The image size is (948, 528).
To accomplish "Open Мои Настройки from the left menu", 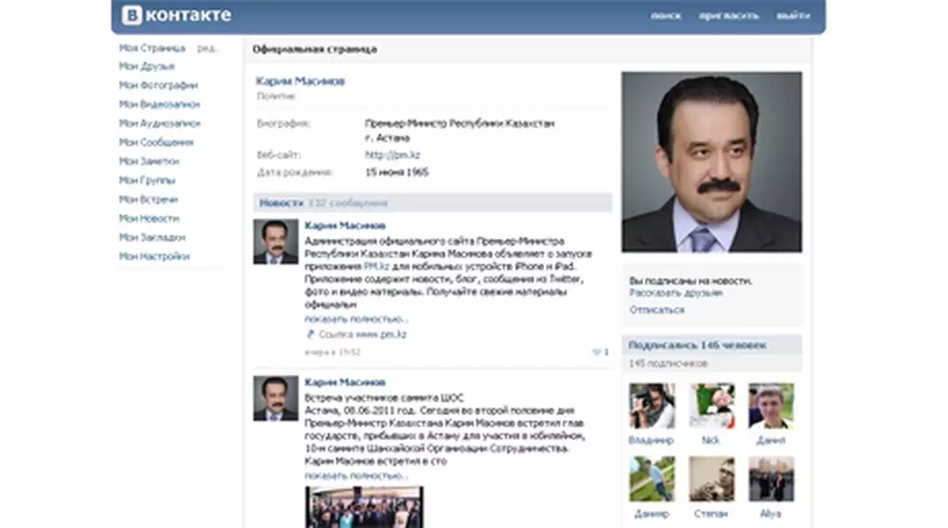I will (154, 256).
